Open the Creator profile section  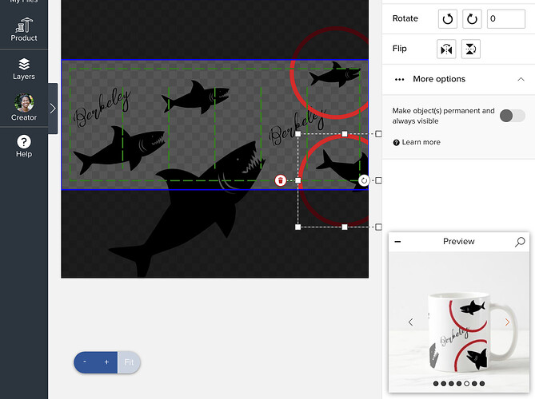pos(24,107)
